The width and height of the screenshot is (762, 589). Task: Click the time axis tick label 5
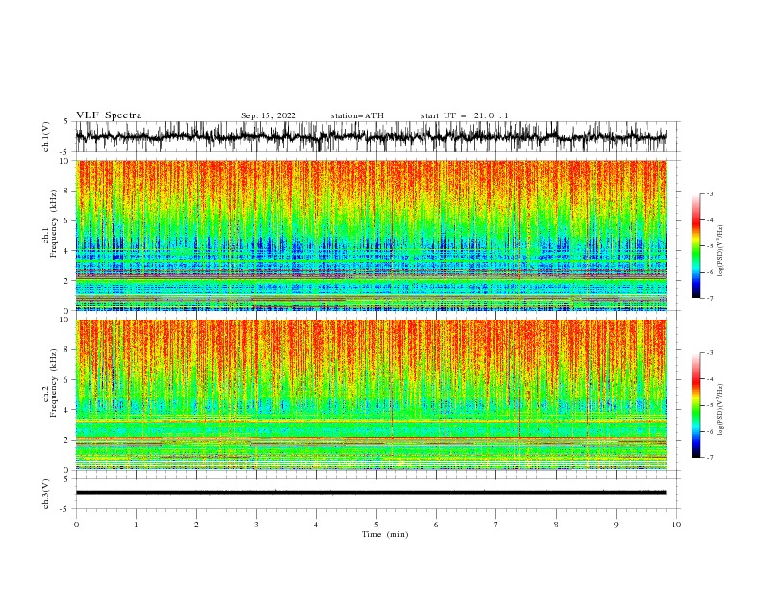tap(376, 525)
